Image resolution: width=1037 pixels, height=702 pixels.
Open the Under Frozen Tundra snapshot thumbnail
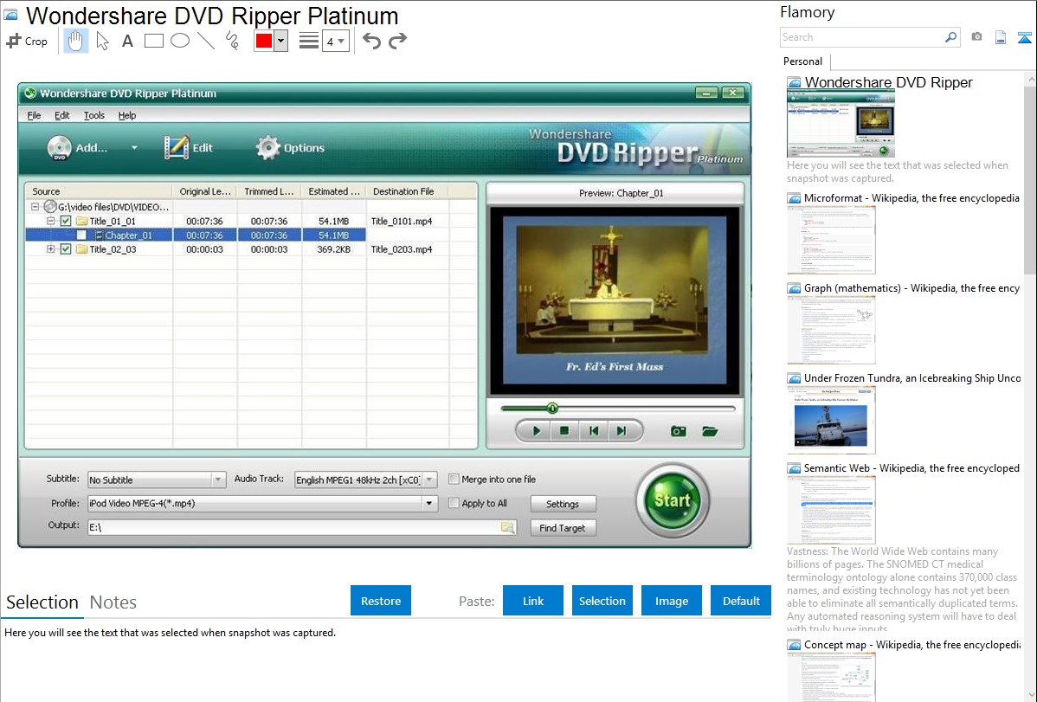tap(831, 420)
